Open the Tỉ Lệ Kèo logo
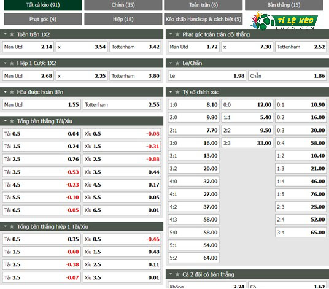329x289 pixels. 284,21
